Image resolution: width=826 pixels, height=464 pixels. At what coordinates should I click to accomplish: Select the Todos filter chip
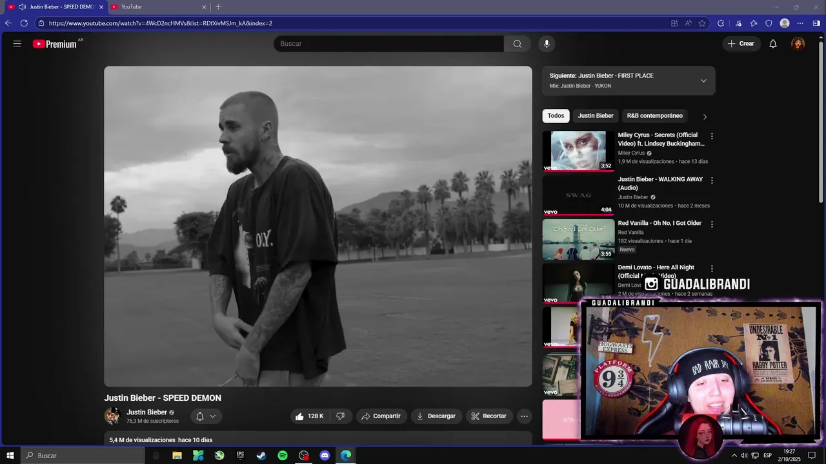click(x=556, y=116)
